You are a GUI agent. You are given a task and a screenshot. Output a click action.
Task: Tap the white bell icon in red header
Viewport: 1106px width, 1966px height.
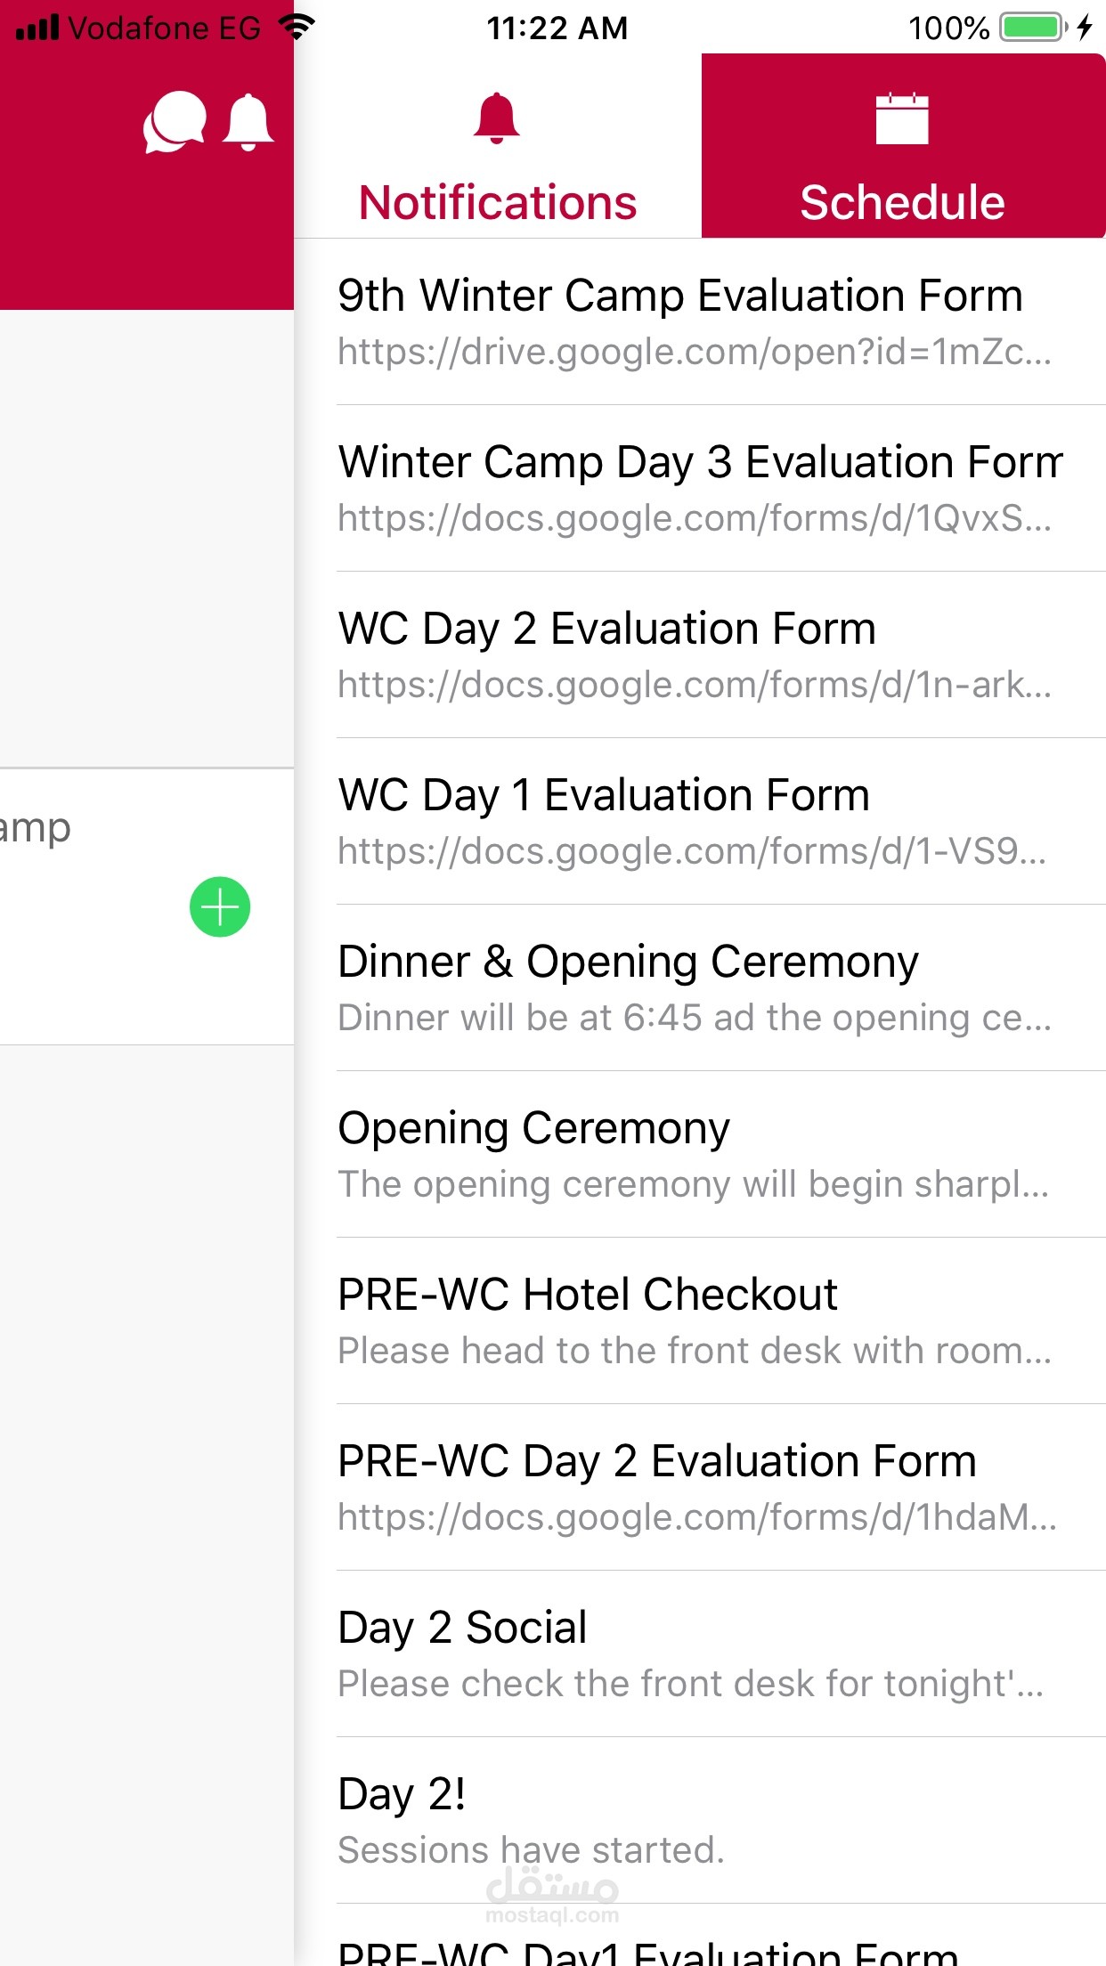pos(248,122)
